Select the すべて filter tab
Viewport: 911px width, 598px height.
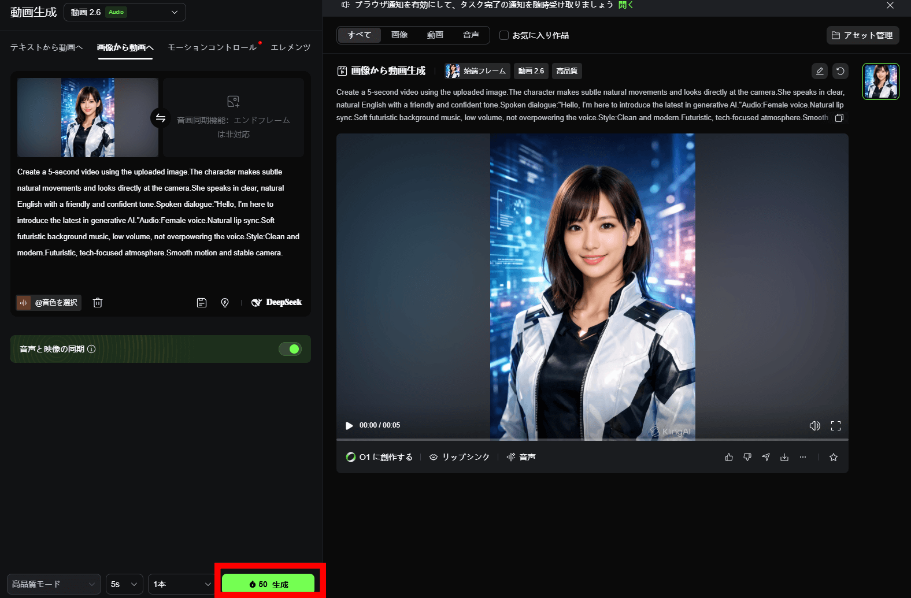coord(359,35)
